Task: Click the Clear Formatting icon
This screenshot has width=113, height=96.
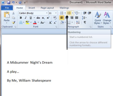Action: (x=55, y=18)
